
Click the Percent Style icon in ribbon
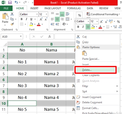tap(79, 15)
